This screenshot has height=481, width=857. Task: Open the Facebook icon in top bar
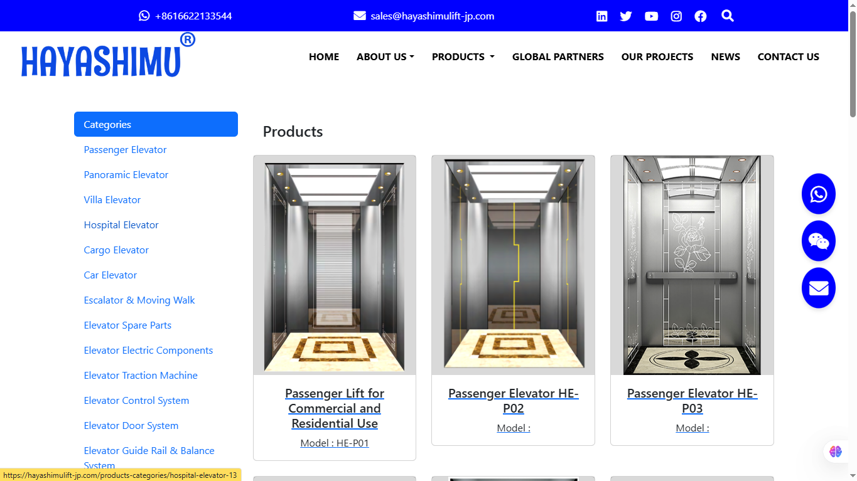(x=701, y=16)
